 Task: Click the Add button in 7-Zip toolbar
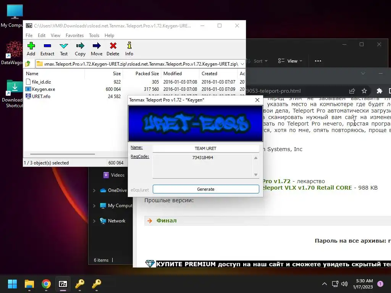click(x=31, y=49)
